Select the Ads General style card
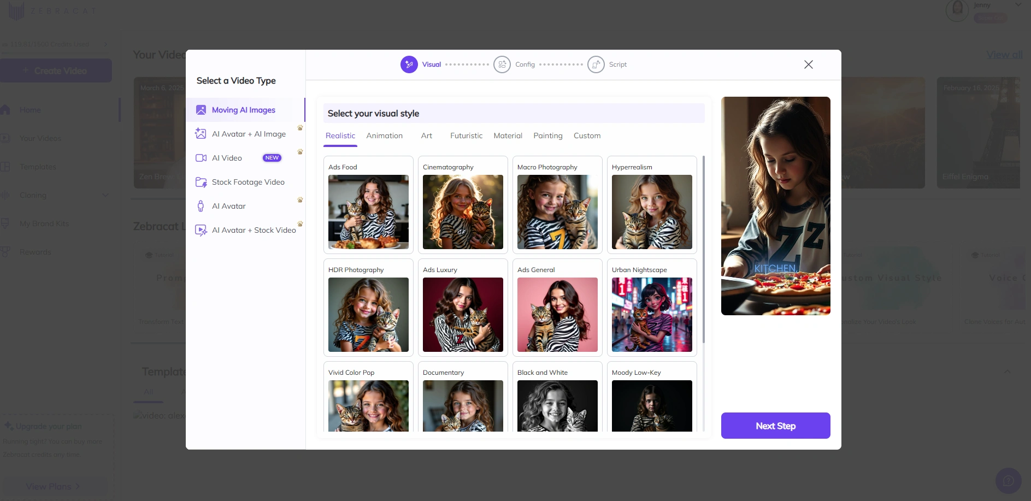Image resolution: width=1031 pixels, height=501 pixels. (x=557, y=308)
